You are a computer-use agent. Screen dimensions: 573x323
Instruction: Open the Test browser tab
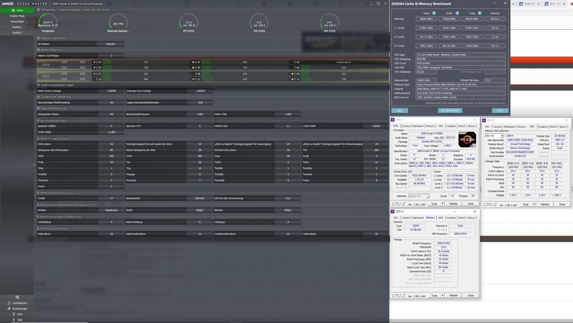click(x=555, y=4)
